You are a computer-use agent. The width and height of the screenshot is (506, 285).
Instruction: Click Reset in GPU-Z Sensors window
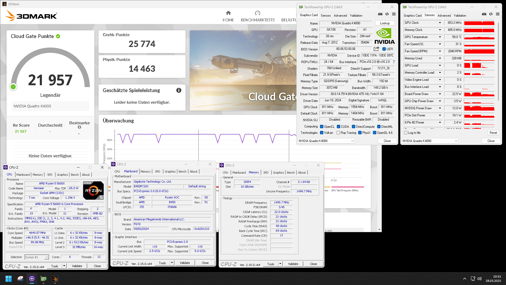pyautogui.click(x=493, y=133)
